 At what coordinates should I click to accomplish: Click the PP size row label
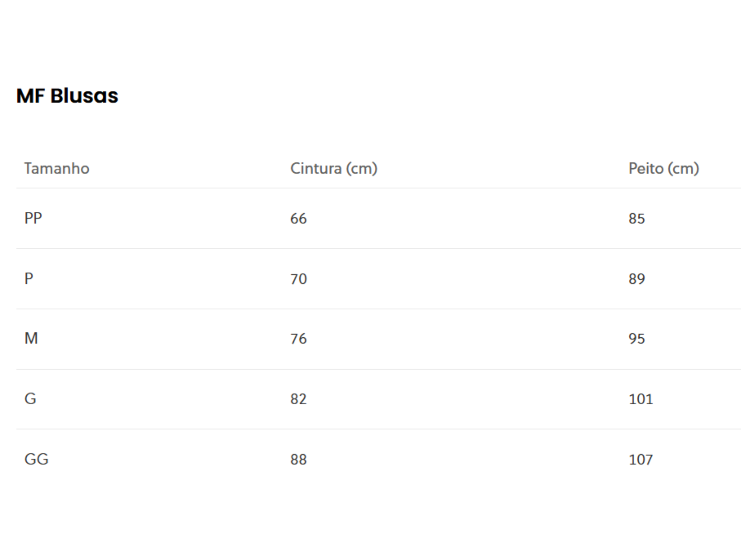tap(33, 218)
